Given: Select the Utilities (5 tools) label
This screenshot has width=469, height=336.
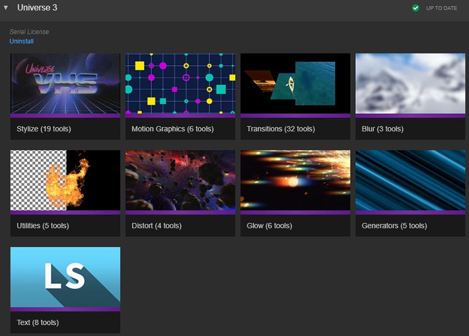Looking at the screenshot, I should [x=43, y=226].
